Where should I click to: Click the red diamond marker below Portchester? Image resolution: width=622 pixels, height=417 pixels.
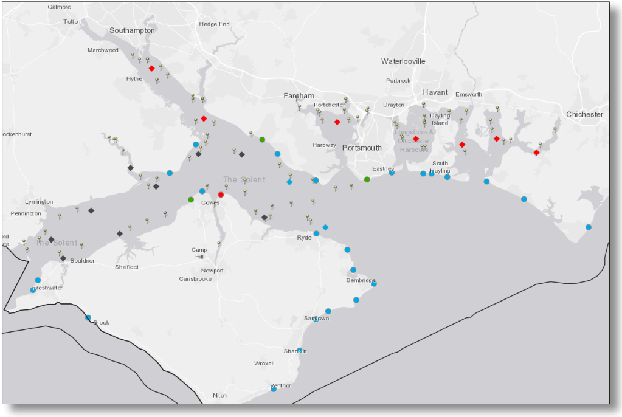point(337,122)
